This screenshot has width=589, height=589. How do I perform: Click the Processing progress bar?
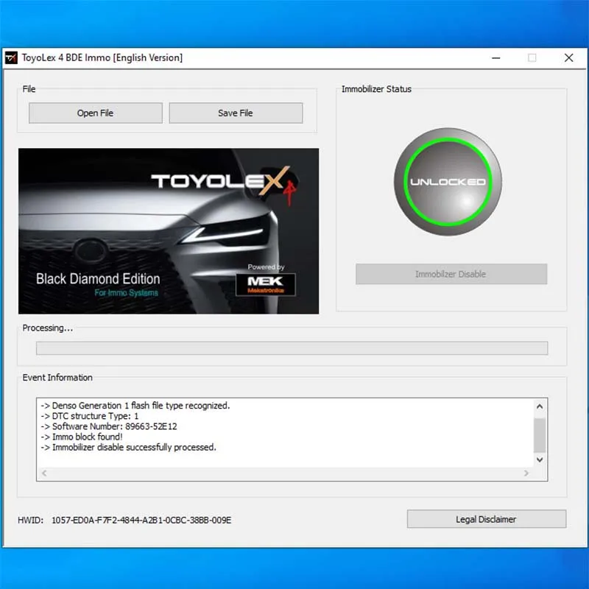pyautogui.click(x=292, y=348)
